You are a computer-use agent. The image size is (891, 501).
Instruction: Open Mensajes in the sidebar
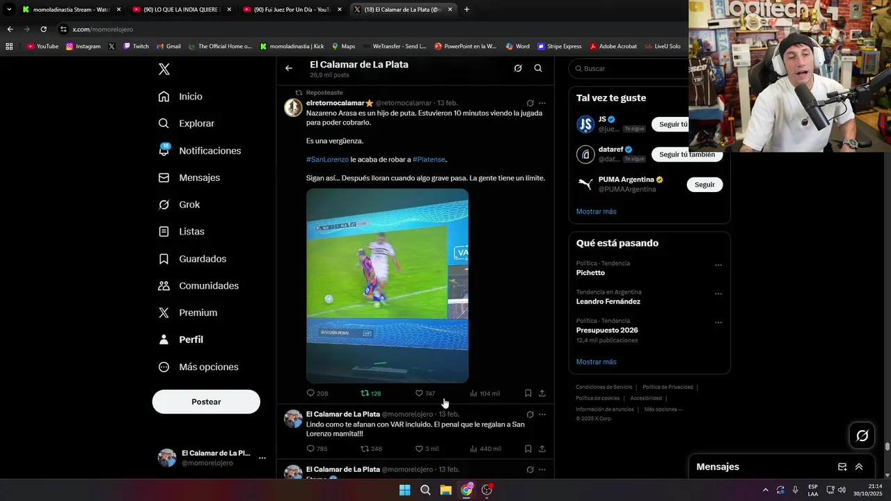[189, 177]
